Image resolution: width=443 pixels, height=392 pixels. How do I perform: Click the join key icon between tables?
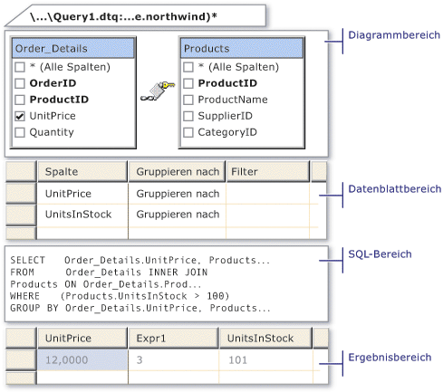[x=158, y=91]
